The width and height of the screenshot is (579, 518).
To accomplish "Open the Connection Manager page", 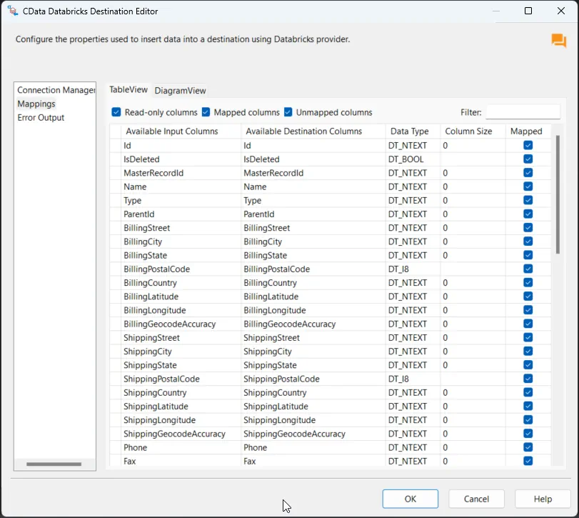I will (56, 90).
